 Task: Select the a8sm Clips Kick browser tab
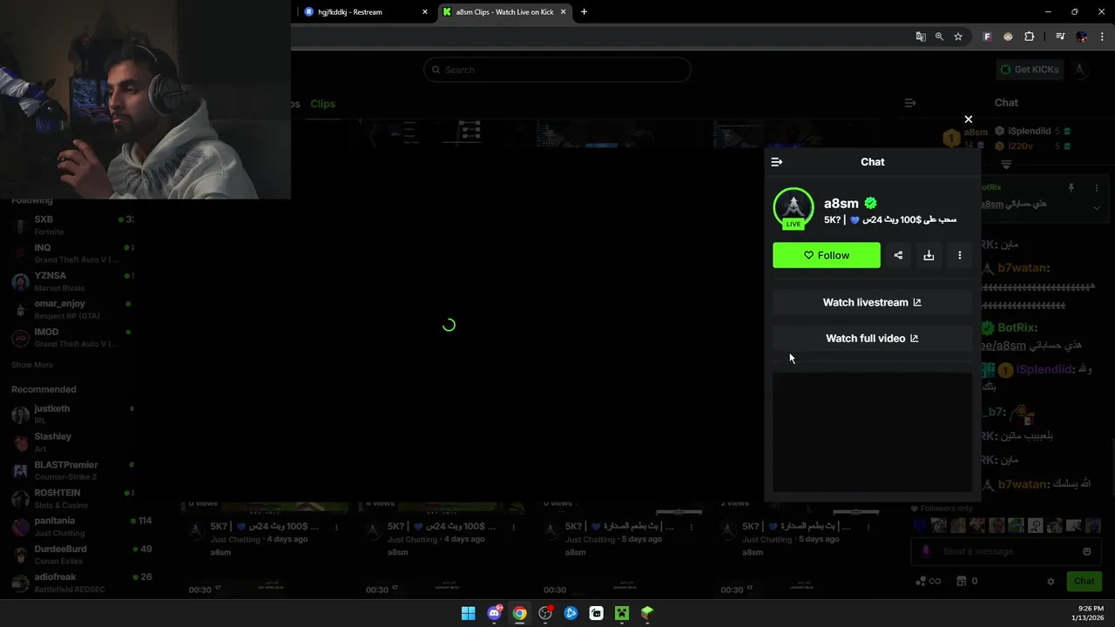click(505, 12)
